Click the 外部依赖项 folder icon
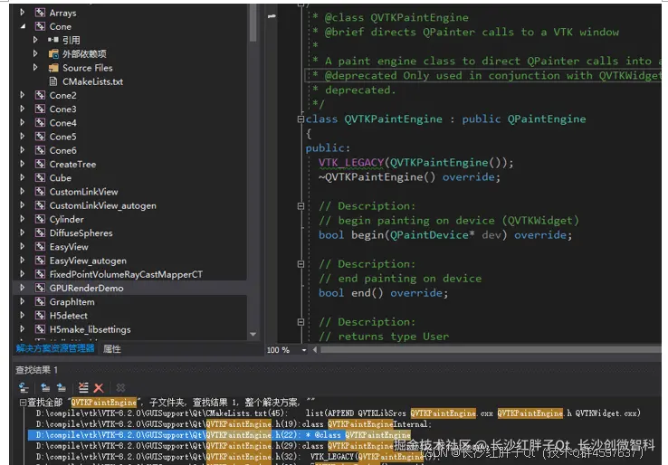The image size is (668, 465). point(53,54)
